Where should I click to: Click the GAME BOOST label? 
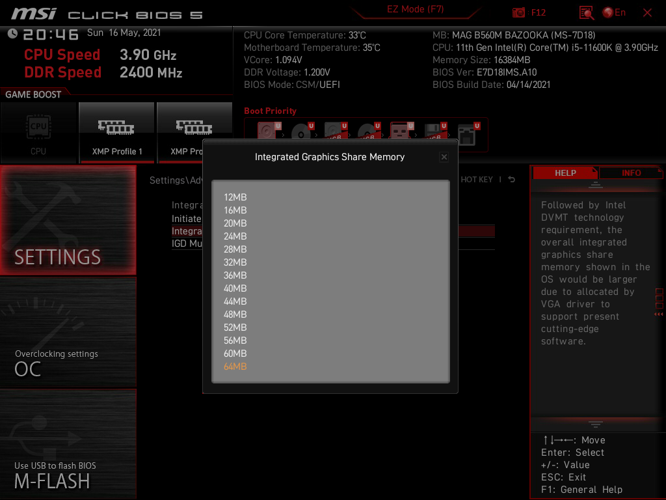click(33, 95)
